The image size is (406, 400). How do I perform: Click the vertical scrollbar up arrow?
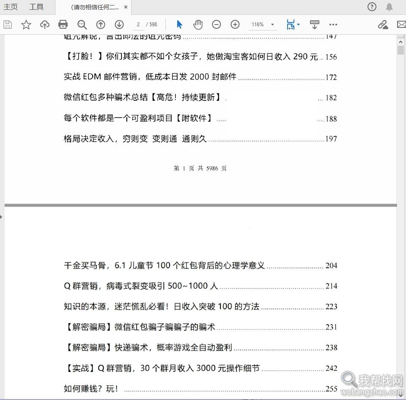401,42
